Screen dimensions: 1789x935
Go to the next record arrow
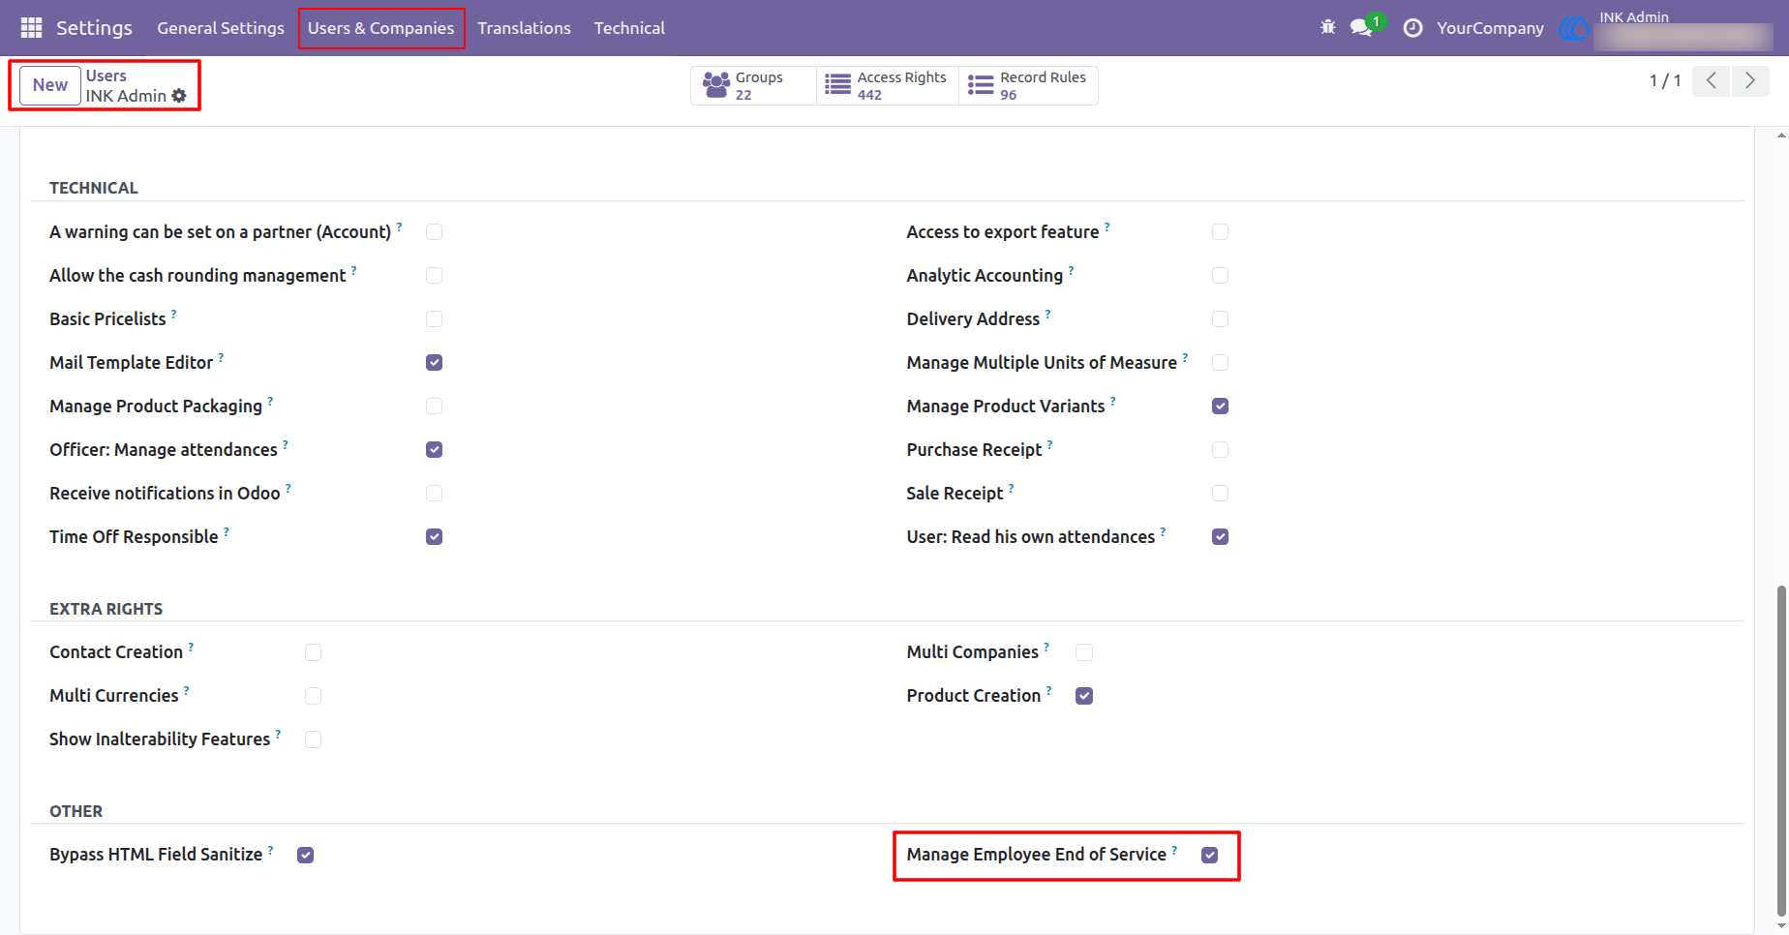click(1750, 81)
